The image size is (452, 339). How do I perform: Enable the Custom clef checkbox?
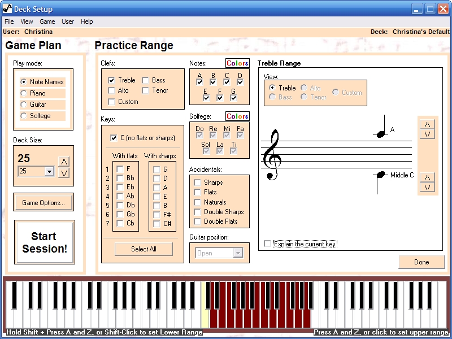point(111,102)
